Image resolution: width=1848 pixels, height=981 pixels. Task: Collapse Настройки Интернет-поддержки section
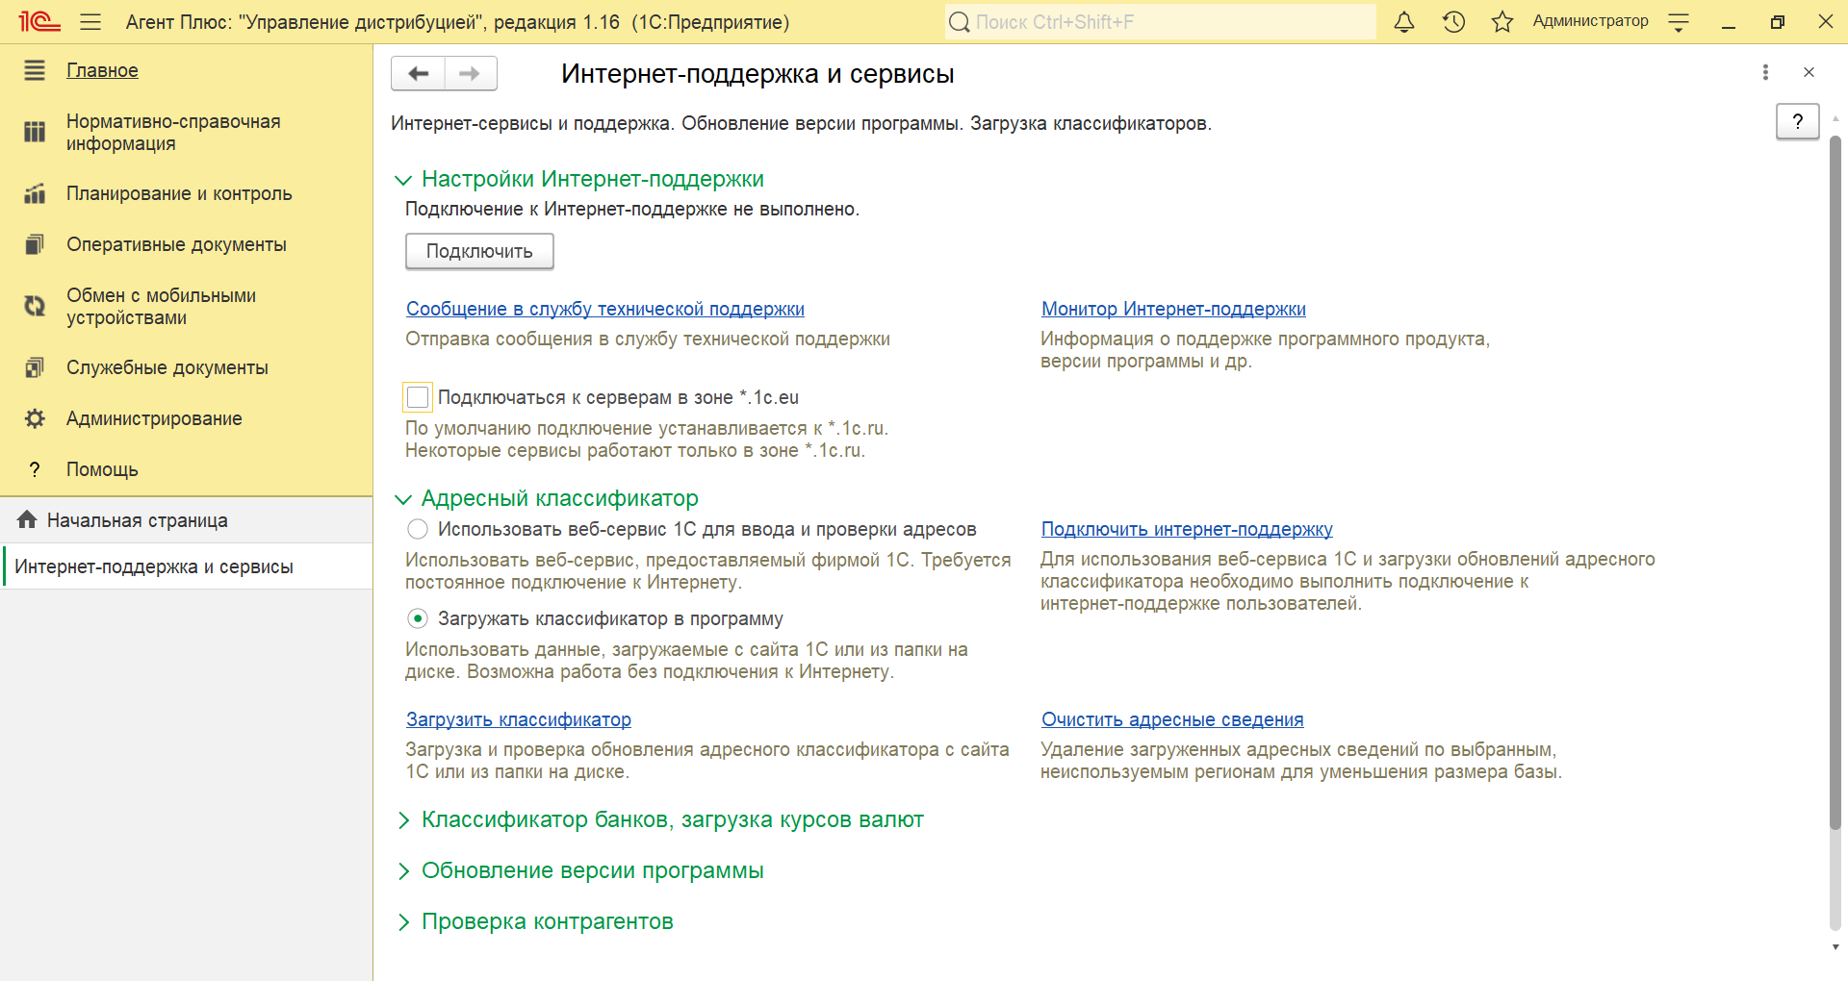tap(403, 180)
